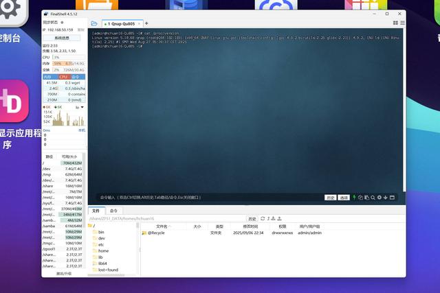Screen dimensions: 440x293
Task: Open terminal 选项 options button
Action: tap(344, 198)
